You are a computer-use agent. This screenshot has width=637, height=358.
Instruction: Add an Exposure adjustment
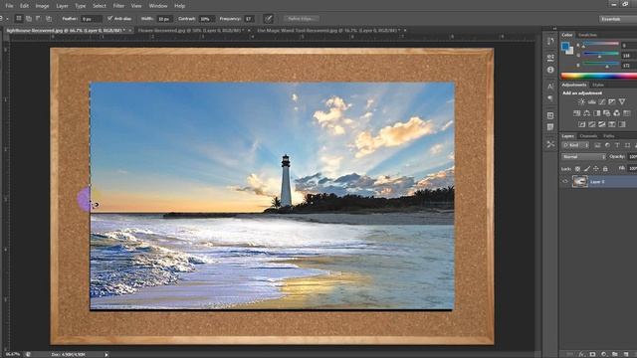point(612,101)
